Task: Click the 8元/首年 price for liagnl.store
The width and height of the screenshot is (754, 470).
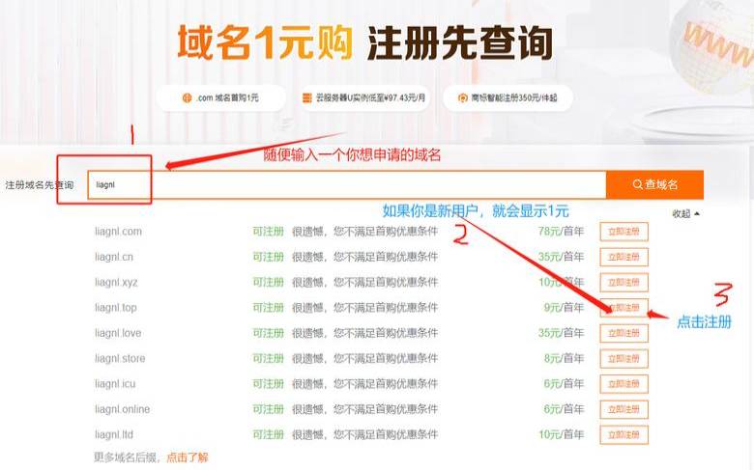Action: pos(564,359)
